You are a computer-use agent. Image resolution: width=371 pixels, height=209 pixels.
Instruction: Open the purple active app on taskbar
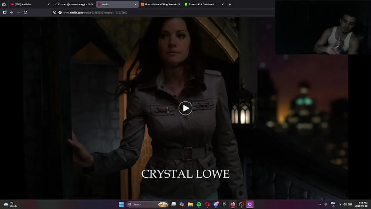[x=250, y=204]
